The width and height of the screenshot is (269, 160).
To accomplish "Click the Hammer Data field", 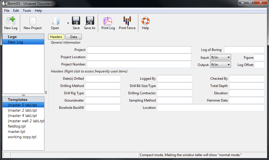I will pos(247,100).
